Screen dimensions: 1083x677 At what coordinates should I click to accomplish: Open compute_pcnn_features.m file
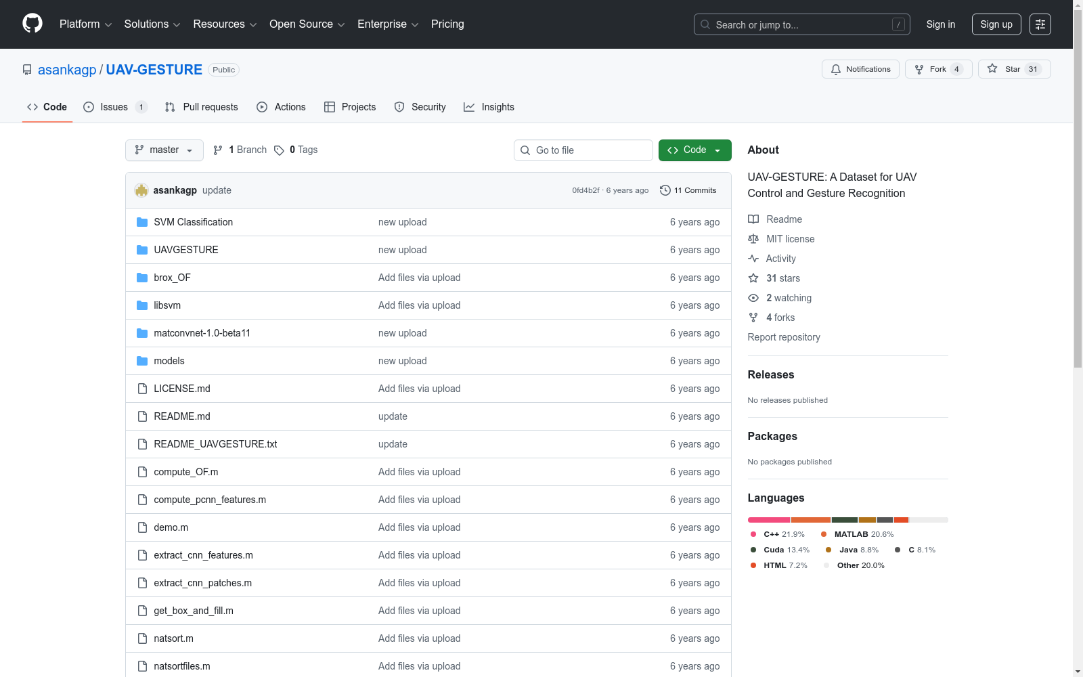pyautogui.click(x=210, y=500)
